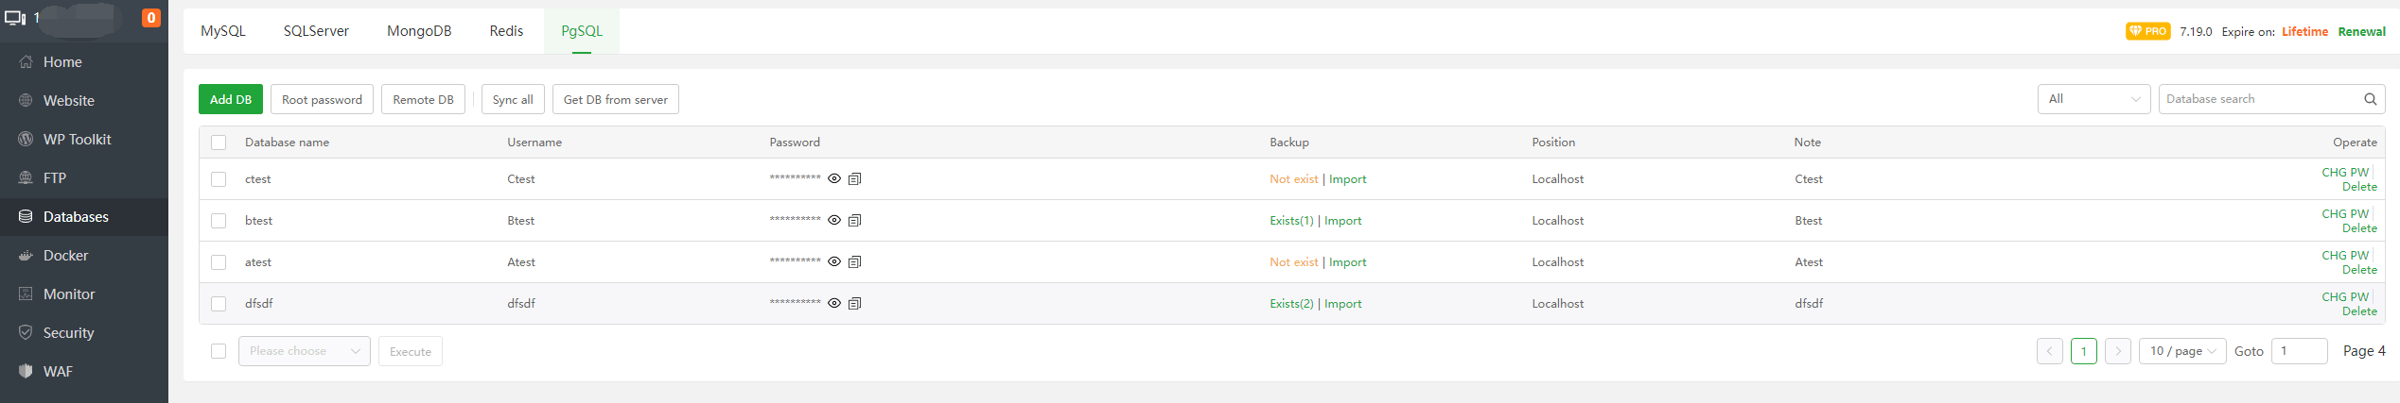Select all databases with header checkbox
The width and height of the screenshot is (2400, 403).
pos(219,143)
